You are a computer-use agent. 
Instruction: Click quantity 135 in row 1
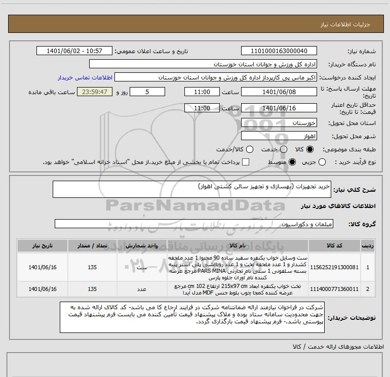(92, 267)
